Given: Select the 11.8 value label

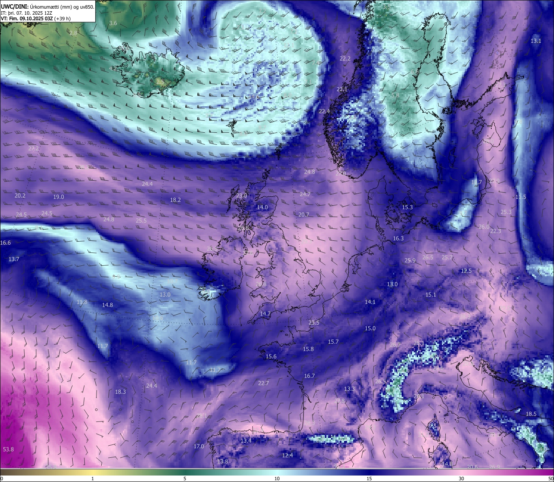Looking at the screenshot, I should click(x=82, y=302).
